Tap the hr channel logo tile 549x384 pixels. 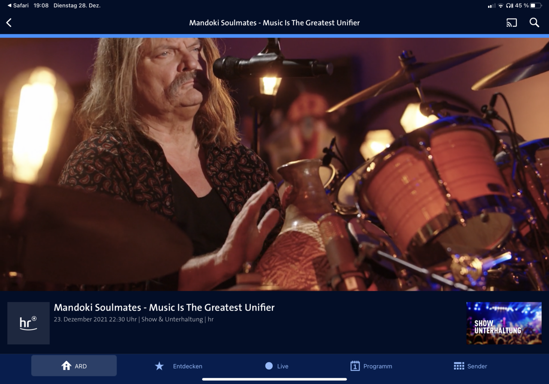click(28, 323)
